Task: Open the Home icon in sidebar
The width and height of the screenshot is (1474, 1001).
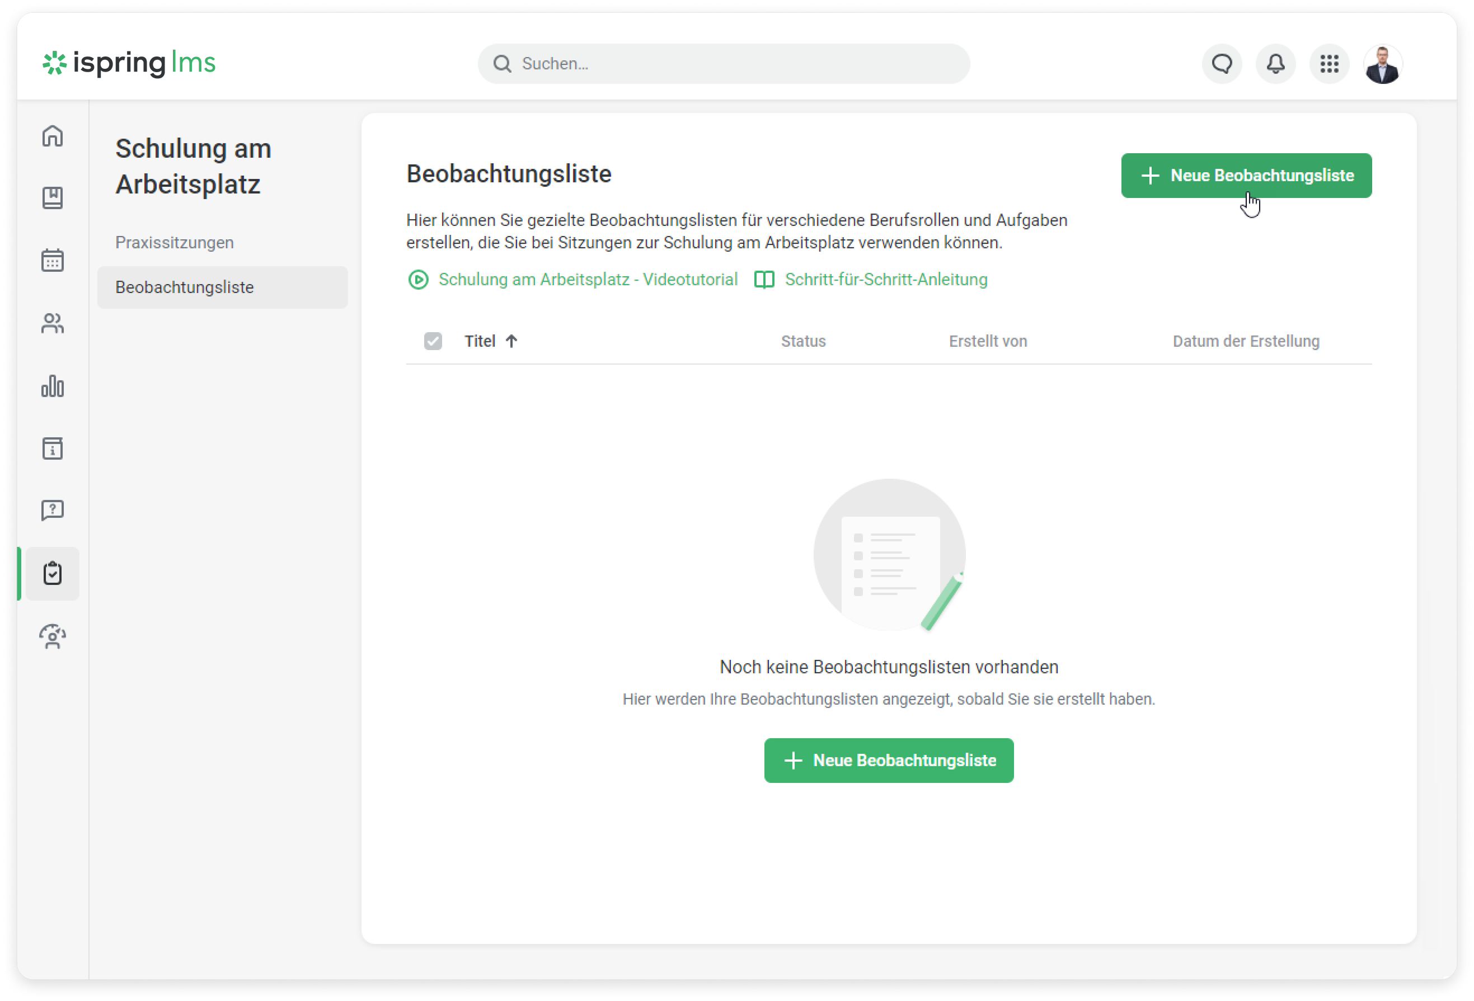Action: coord(53,136)
